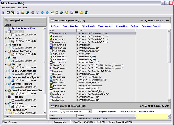Viewport: 174px width, 126px height.
Task: Click the explorer.exe process icon
Action: 51,54
